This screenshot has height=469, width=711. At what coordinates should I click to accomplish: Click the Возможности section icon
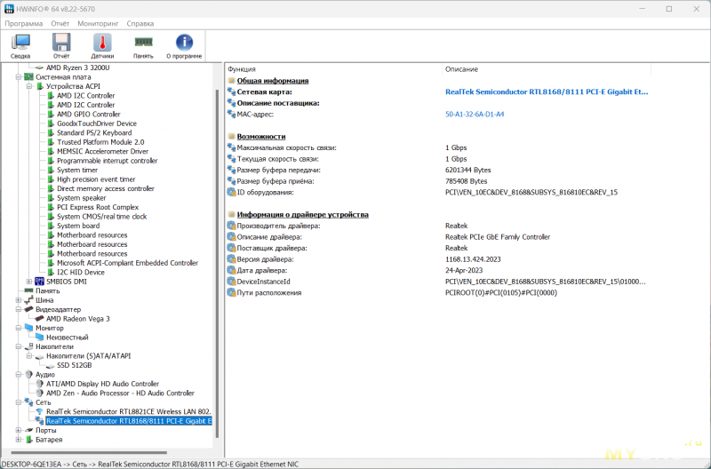(x=232, y=137)
